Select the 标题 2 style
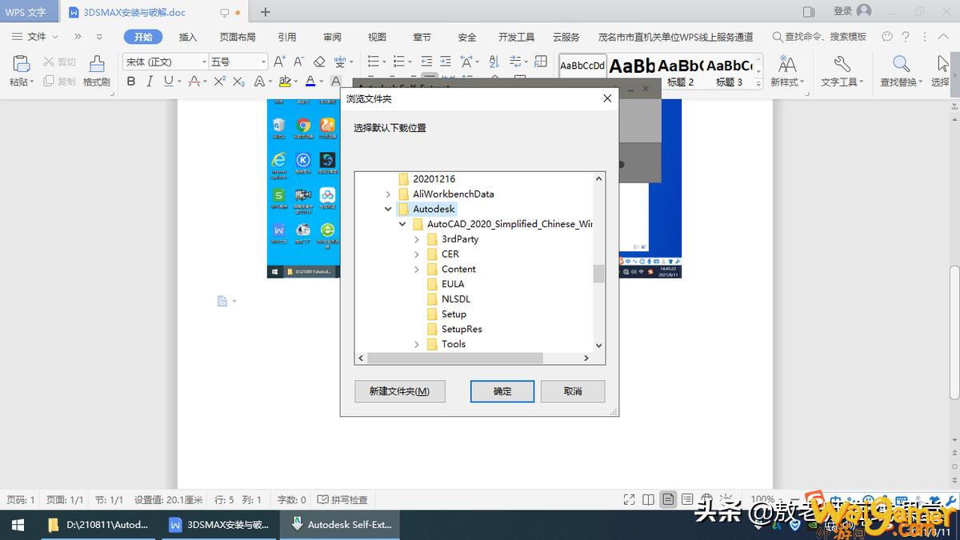The height and width of the screenshot is (540, 960). 681,71
